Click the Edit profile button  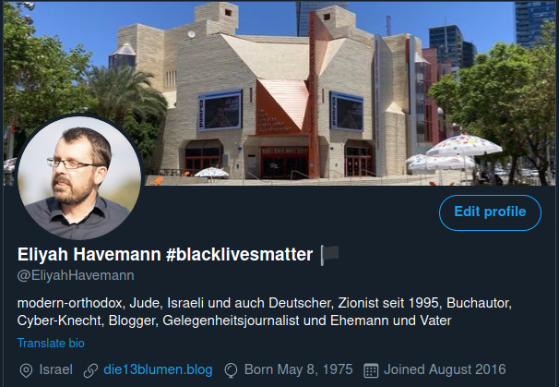coord(490,212)
